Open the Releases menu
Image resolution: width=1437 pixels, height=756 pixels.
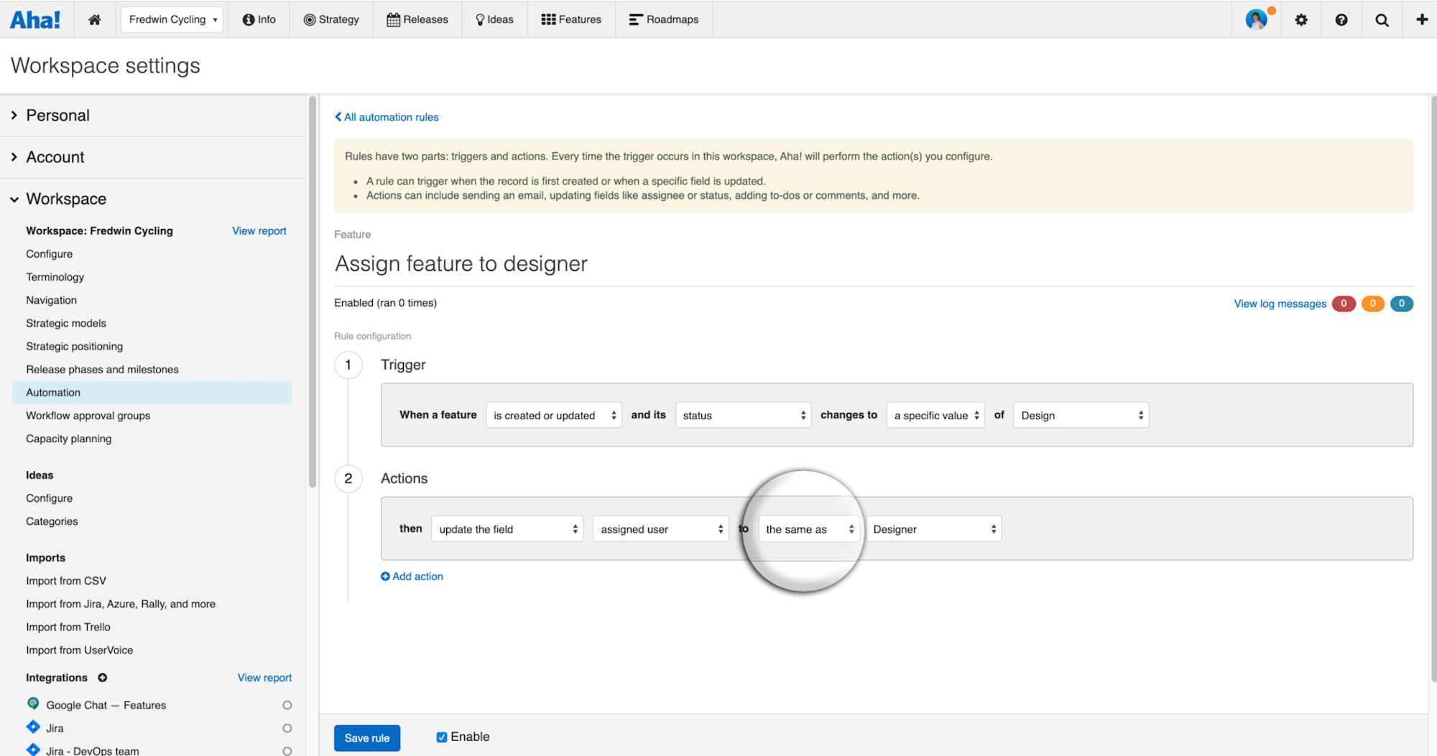click(x=417, y=19)
